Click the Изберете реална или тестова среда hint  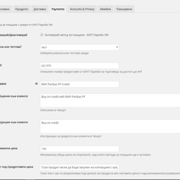tap(64, 53)
